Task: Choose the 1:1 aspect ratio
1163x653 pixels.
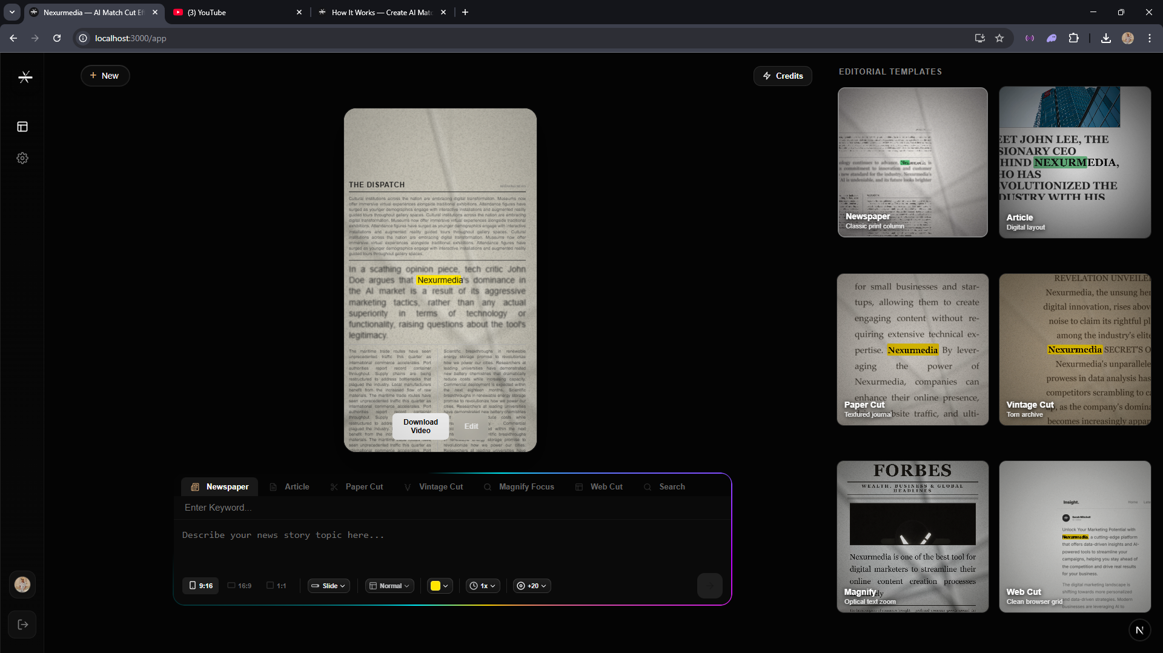Action: [x=276, y=586]
